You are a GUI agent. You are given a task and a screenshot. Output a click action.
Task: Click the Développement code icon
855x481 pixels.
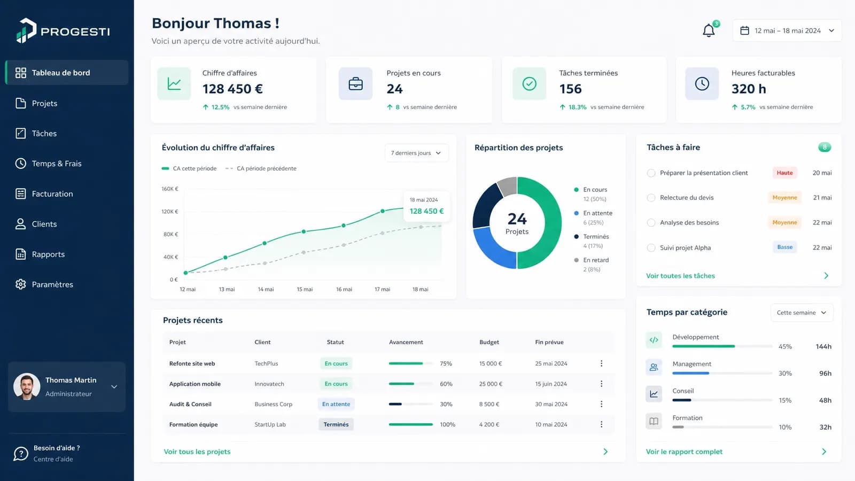[x=654, y=340]
